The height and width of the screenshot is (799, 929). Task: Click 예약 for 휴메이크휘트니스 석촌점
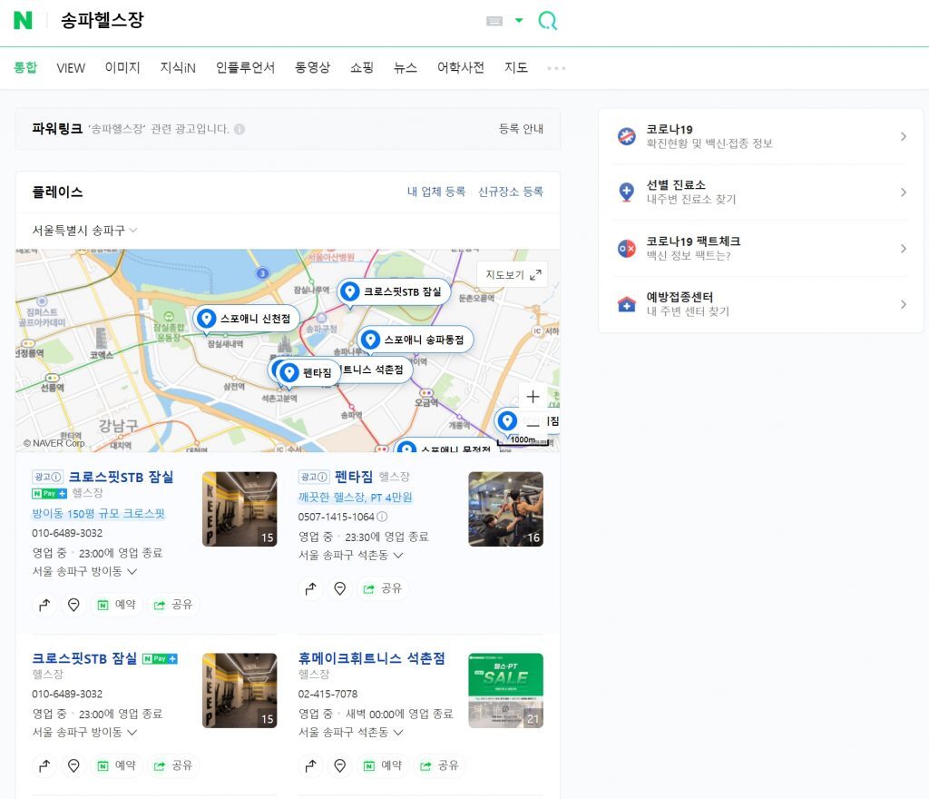click(x=383, y=765)
